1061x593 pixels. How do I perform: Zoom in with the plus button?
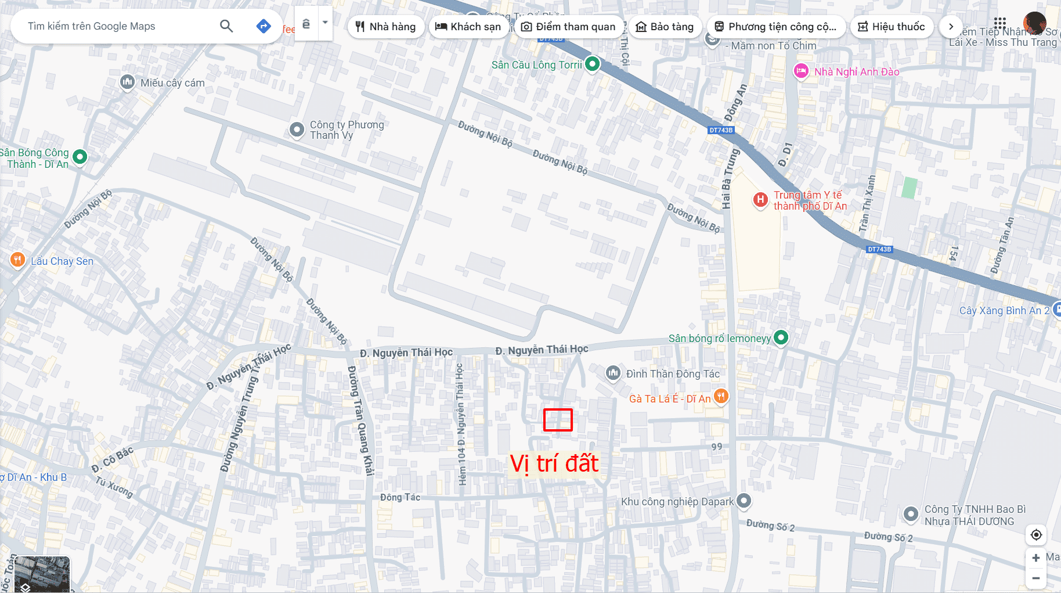click(x=1036, y=558)
